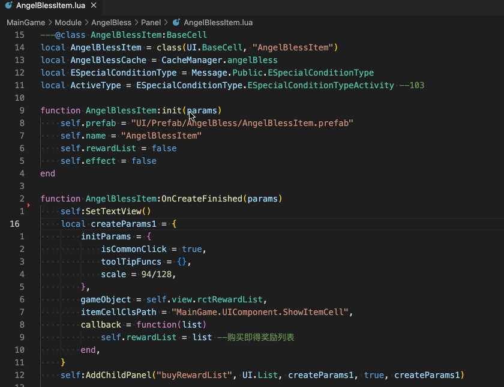This screenshot has width=504, height=387.
Task: Open AngelBless breadcrumb segment
Action: pos(111,23)
